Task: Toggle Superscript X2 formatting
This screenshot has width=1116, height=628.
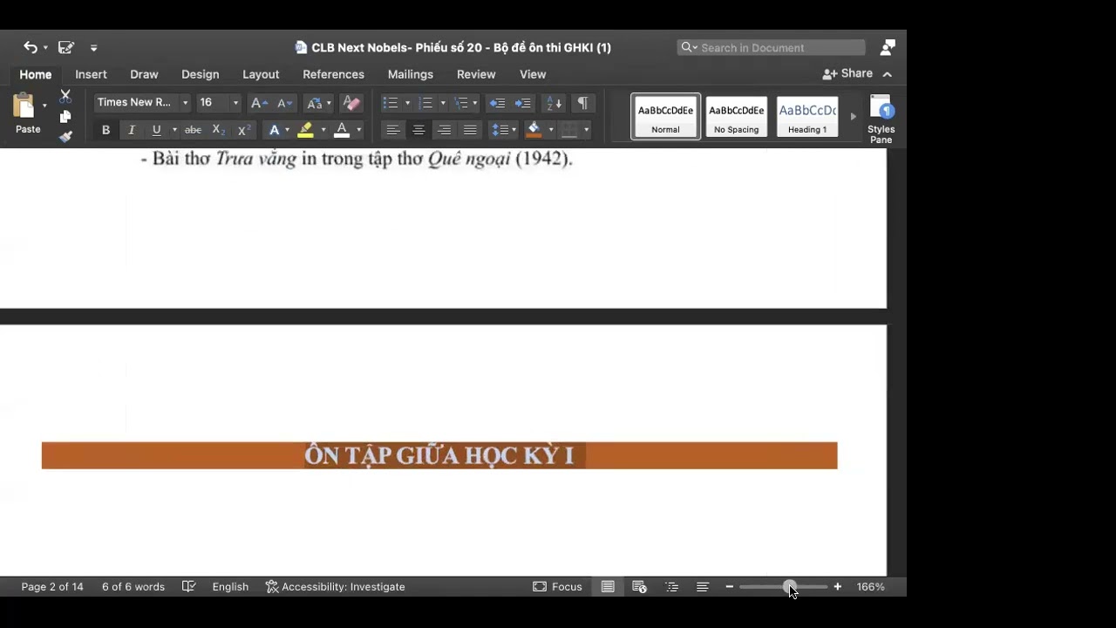Action: [244, 130]
